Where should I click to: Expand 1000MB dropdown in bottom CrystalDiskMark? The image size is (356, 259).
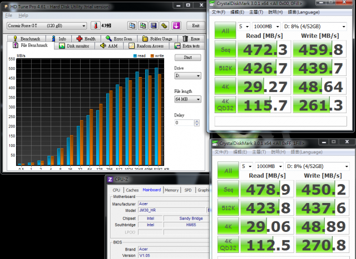point(269,166)
